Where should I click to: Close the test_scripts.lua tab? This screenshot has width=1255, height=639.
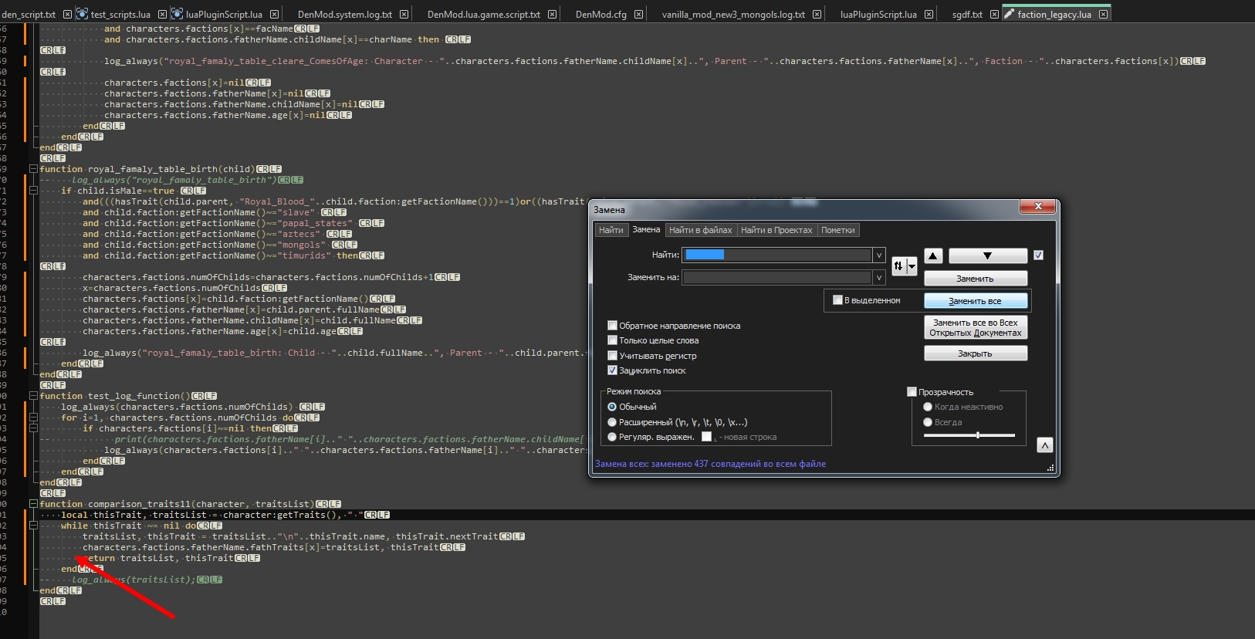click(162, 15)
